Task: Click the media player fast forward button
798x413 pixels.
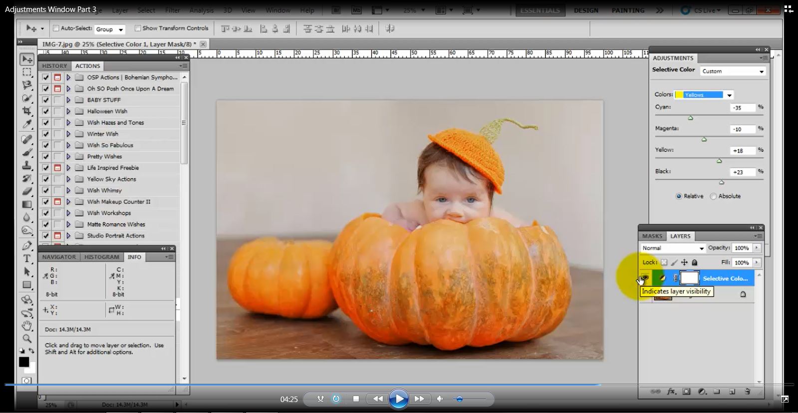Action: pyautogui.click(x=419, y=399)
